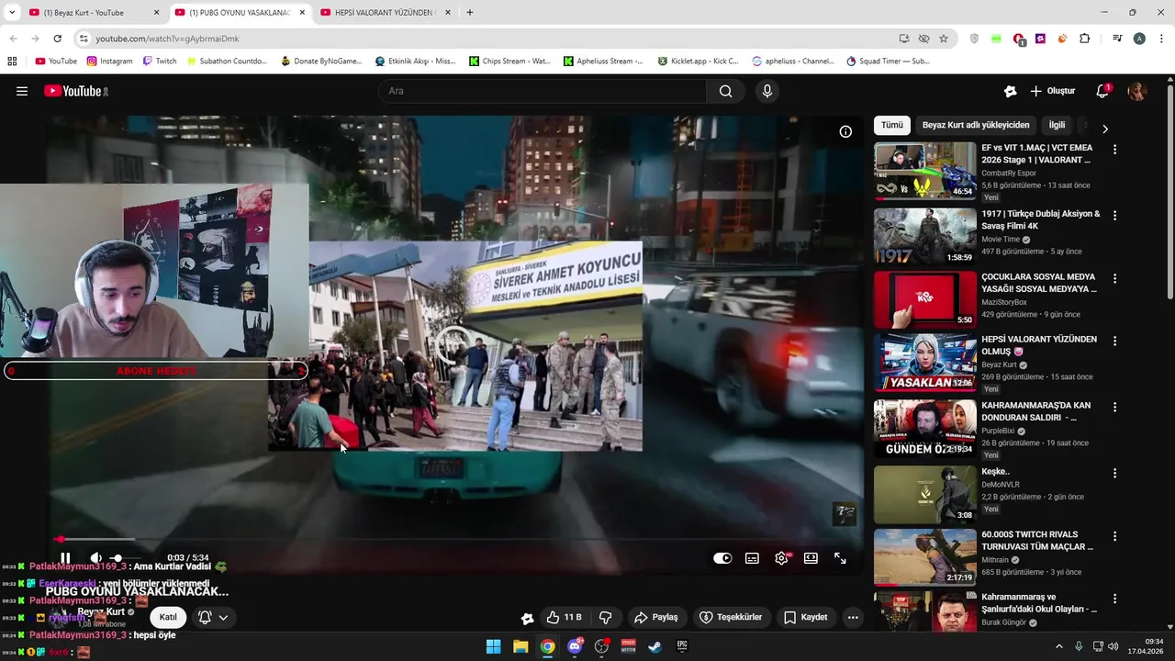The height and width of the screenshot is (661, 1175).
Task: Open Chrome extensions puzzle icon
Action: coord(1084,39)
